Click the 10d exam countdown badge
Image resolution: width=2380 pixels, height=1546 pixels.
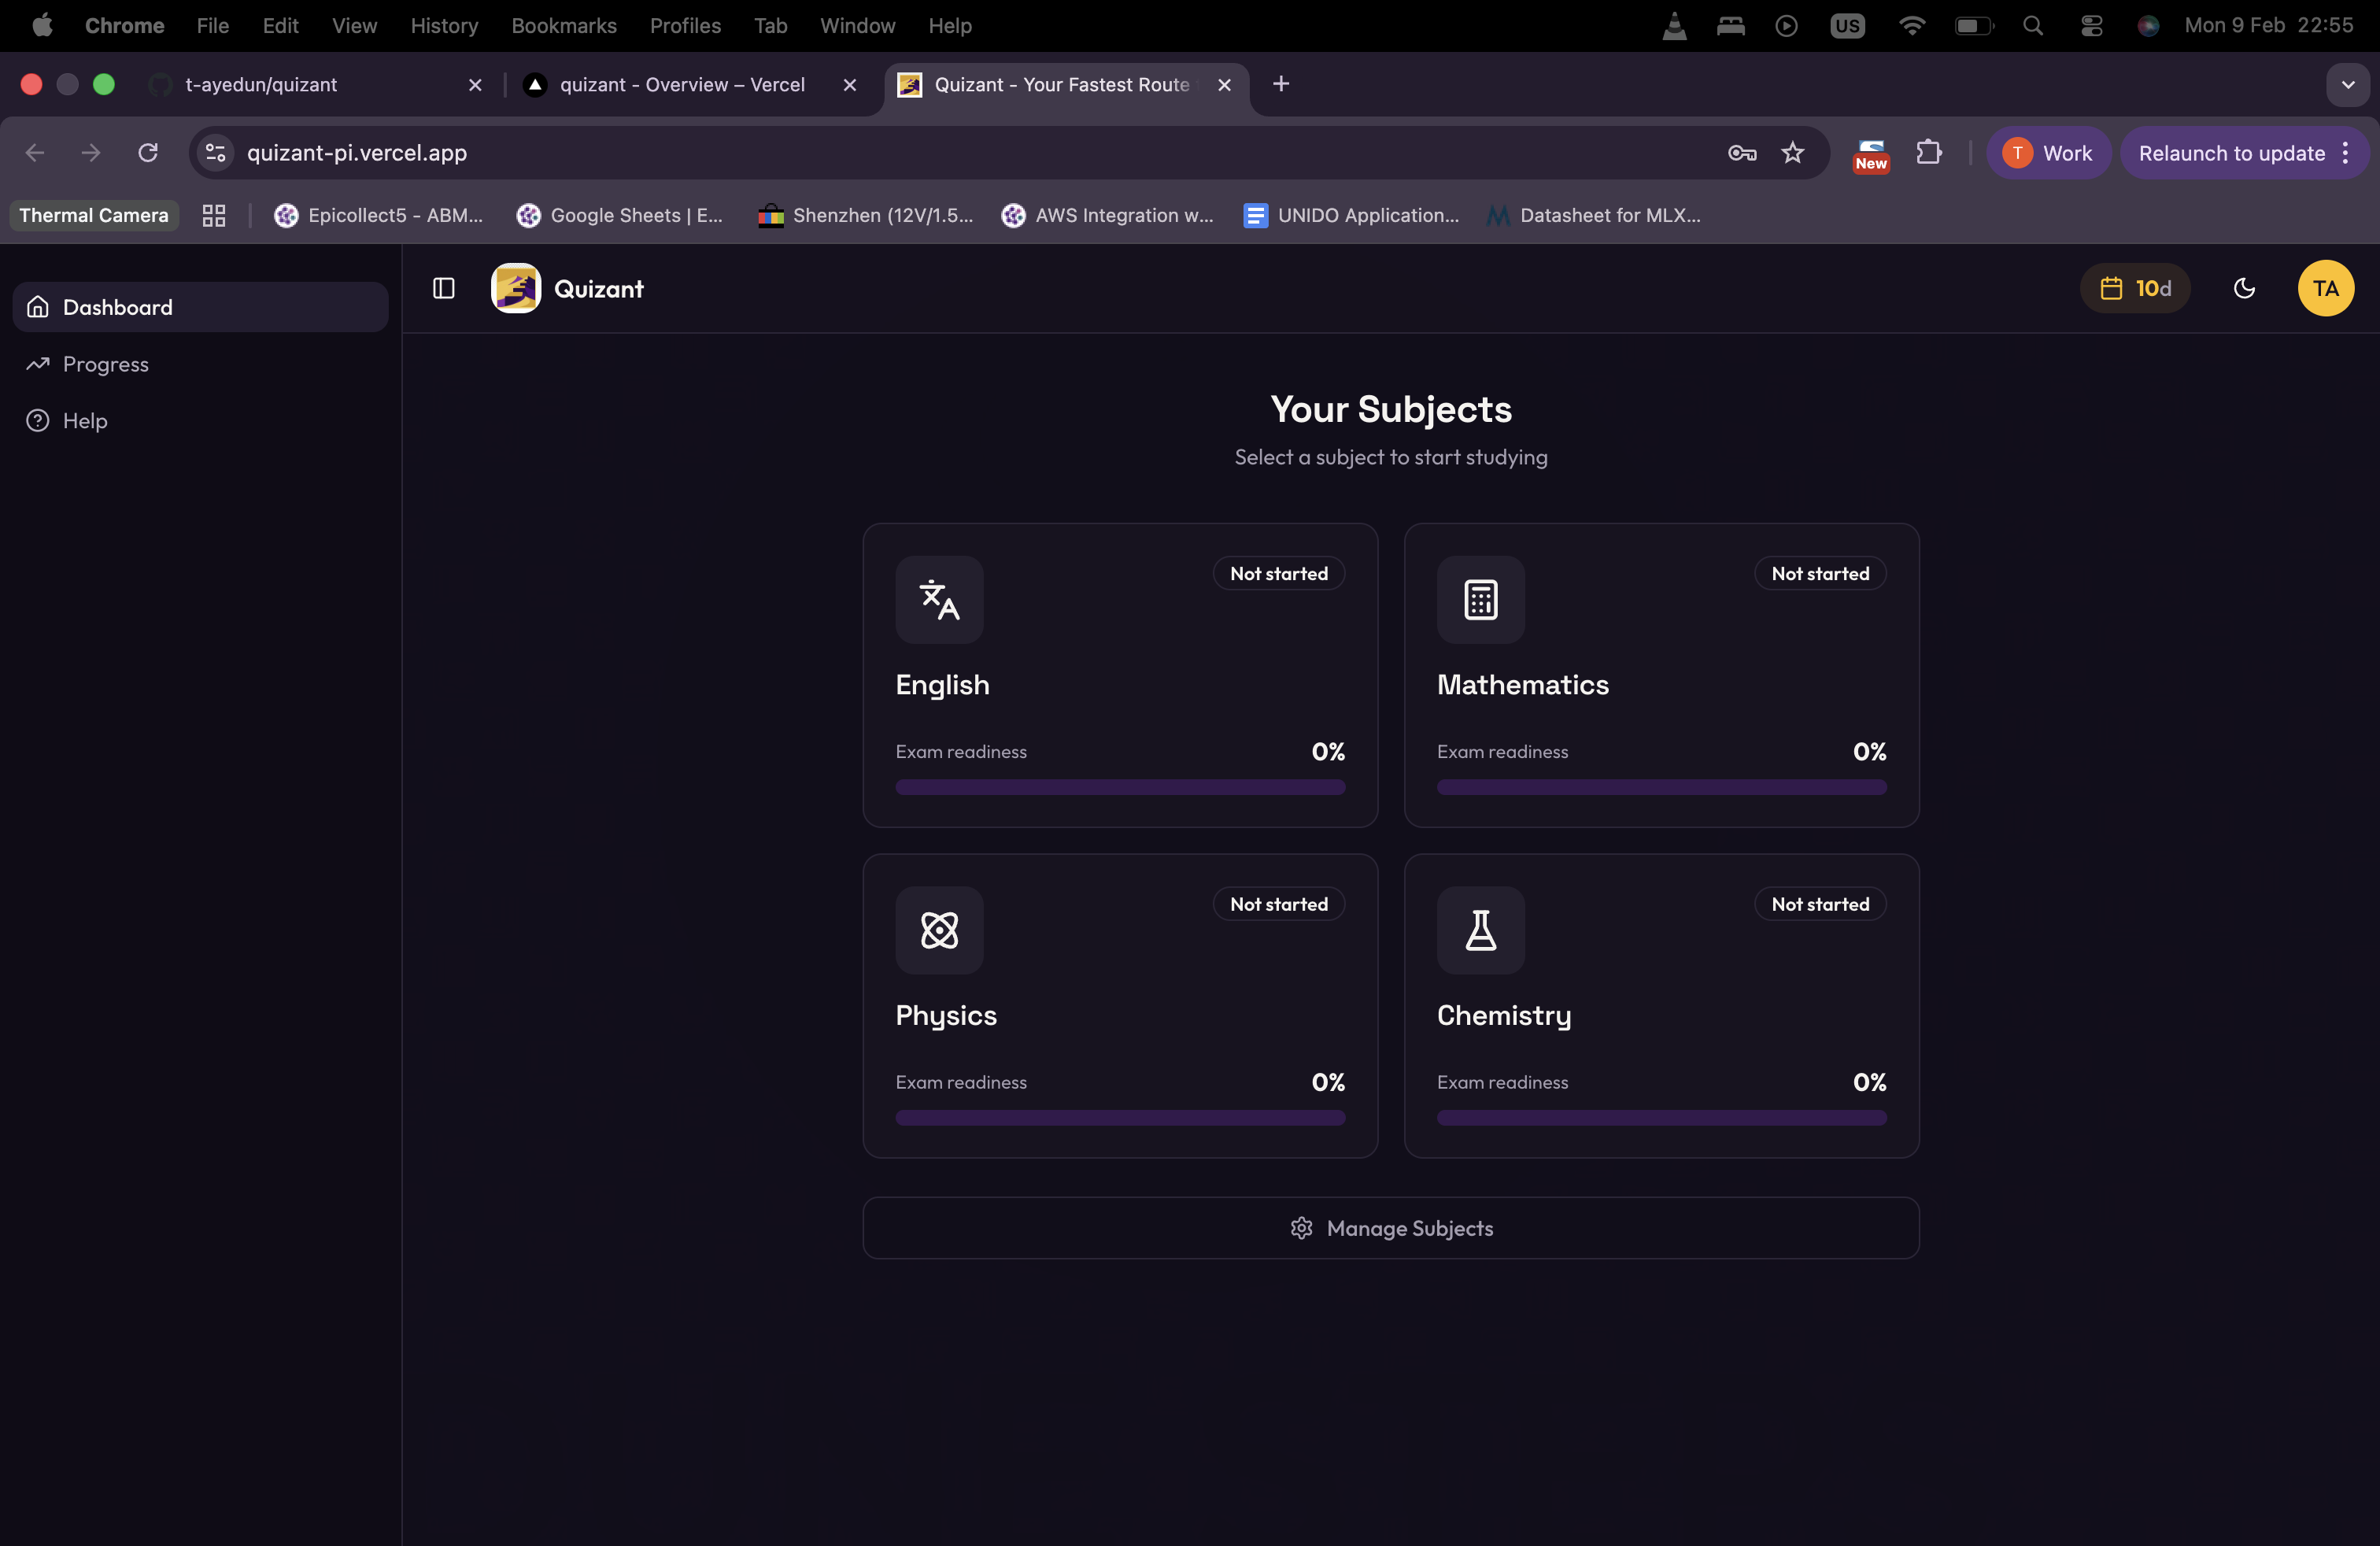[2134, 288]
